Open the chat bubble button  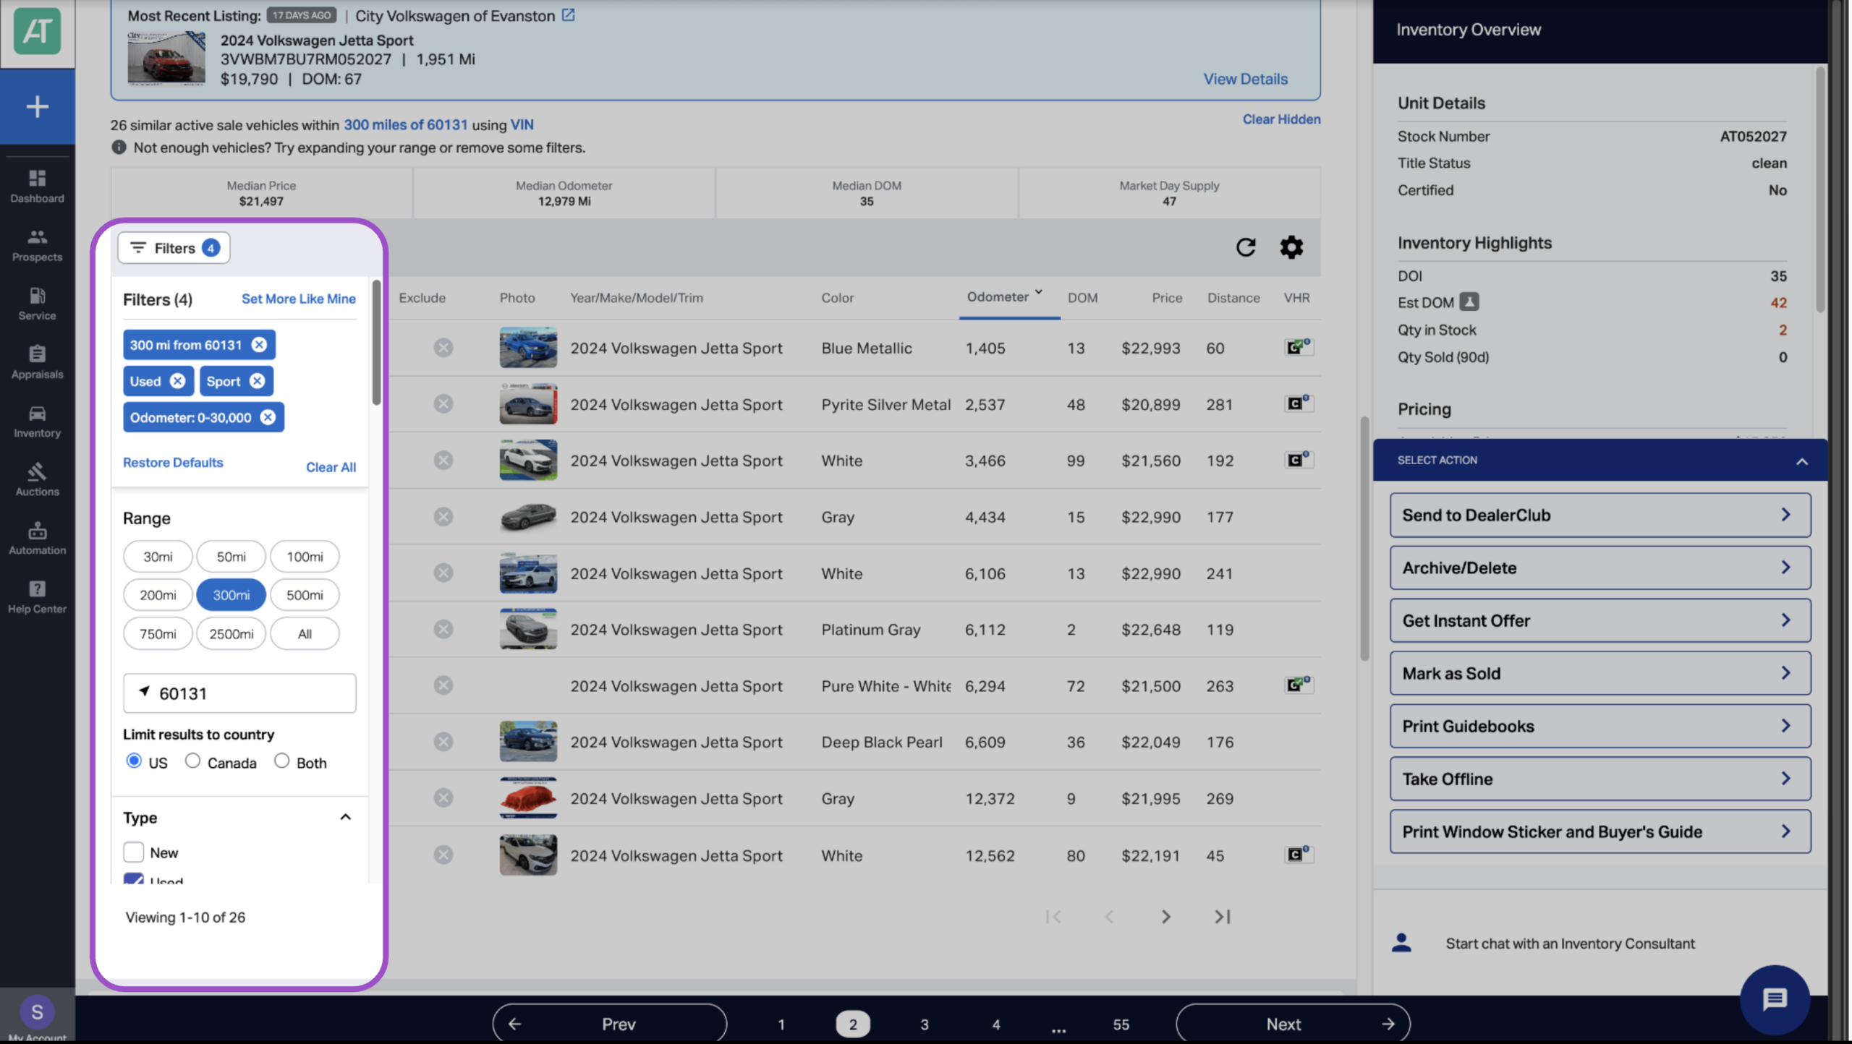[x=1775, y=1000]
